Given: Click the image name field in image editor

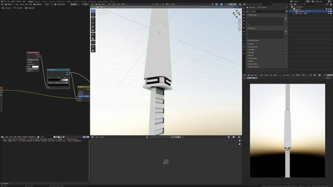Looking at the screenshot, I should point(160,137).
